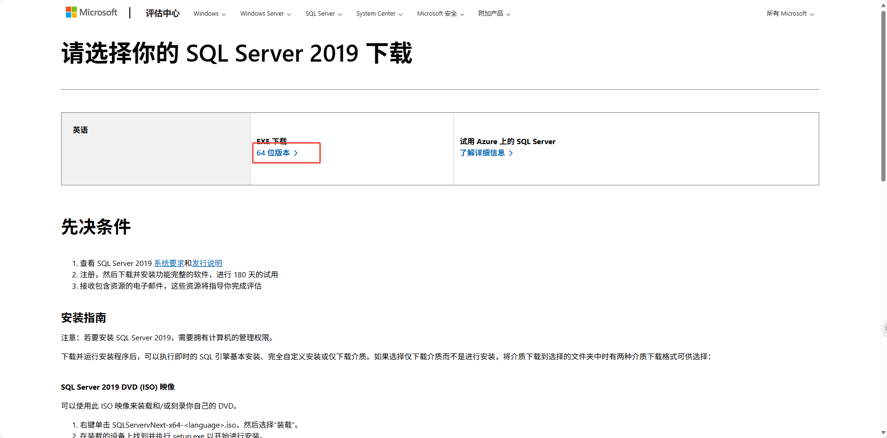Open the 系统要求 link
Viewport: 887px width, 438px height.
(x=168, y=263)
